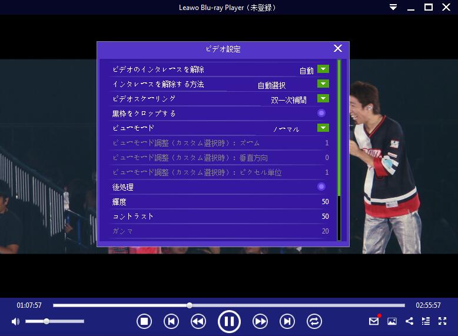Click インタレースを解除する方法 row label
458x336 pixels.
(158, 84)
